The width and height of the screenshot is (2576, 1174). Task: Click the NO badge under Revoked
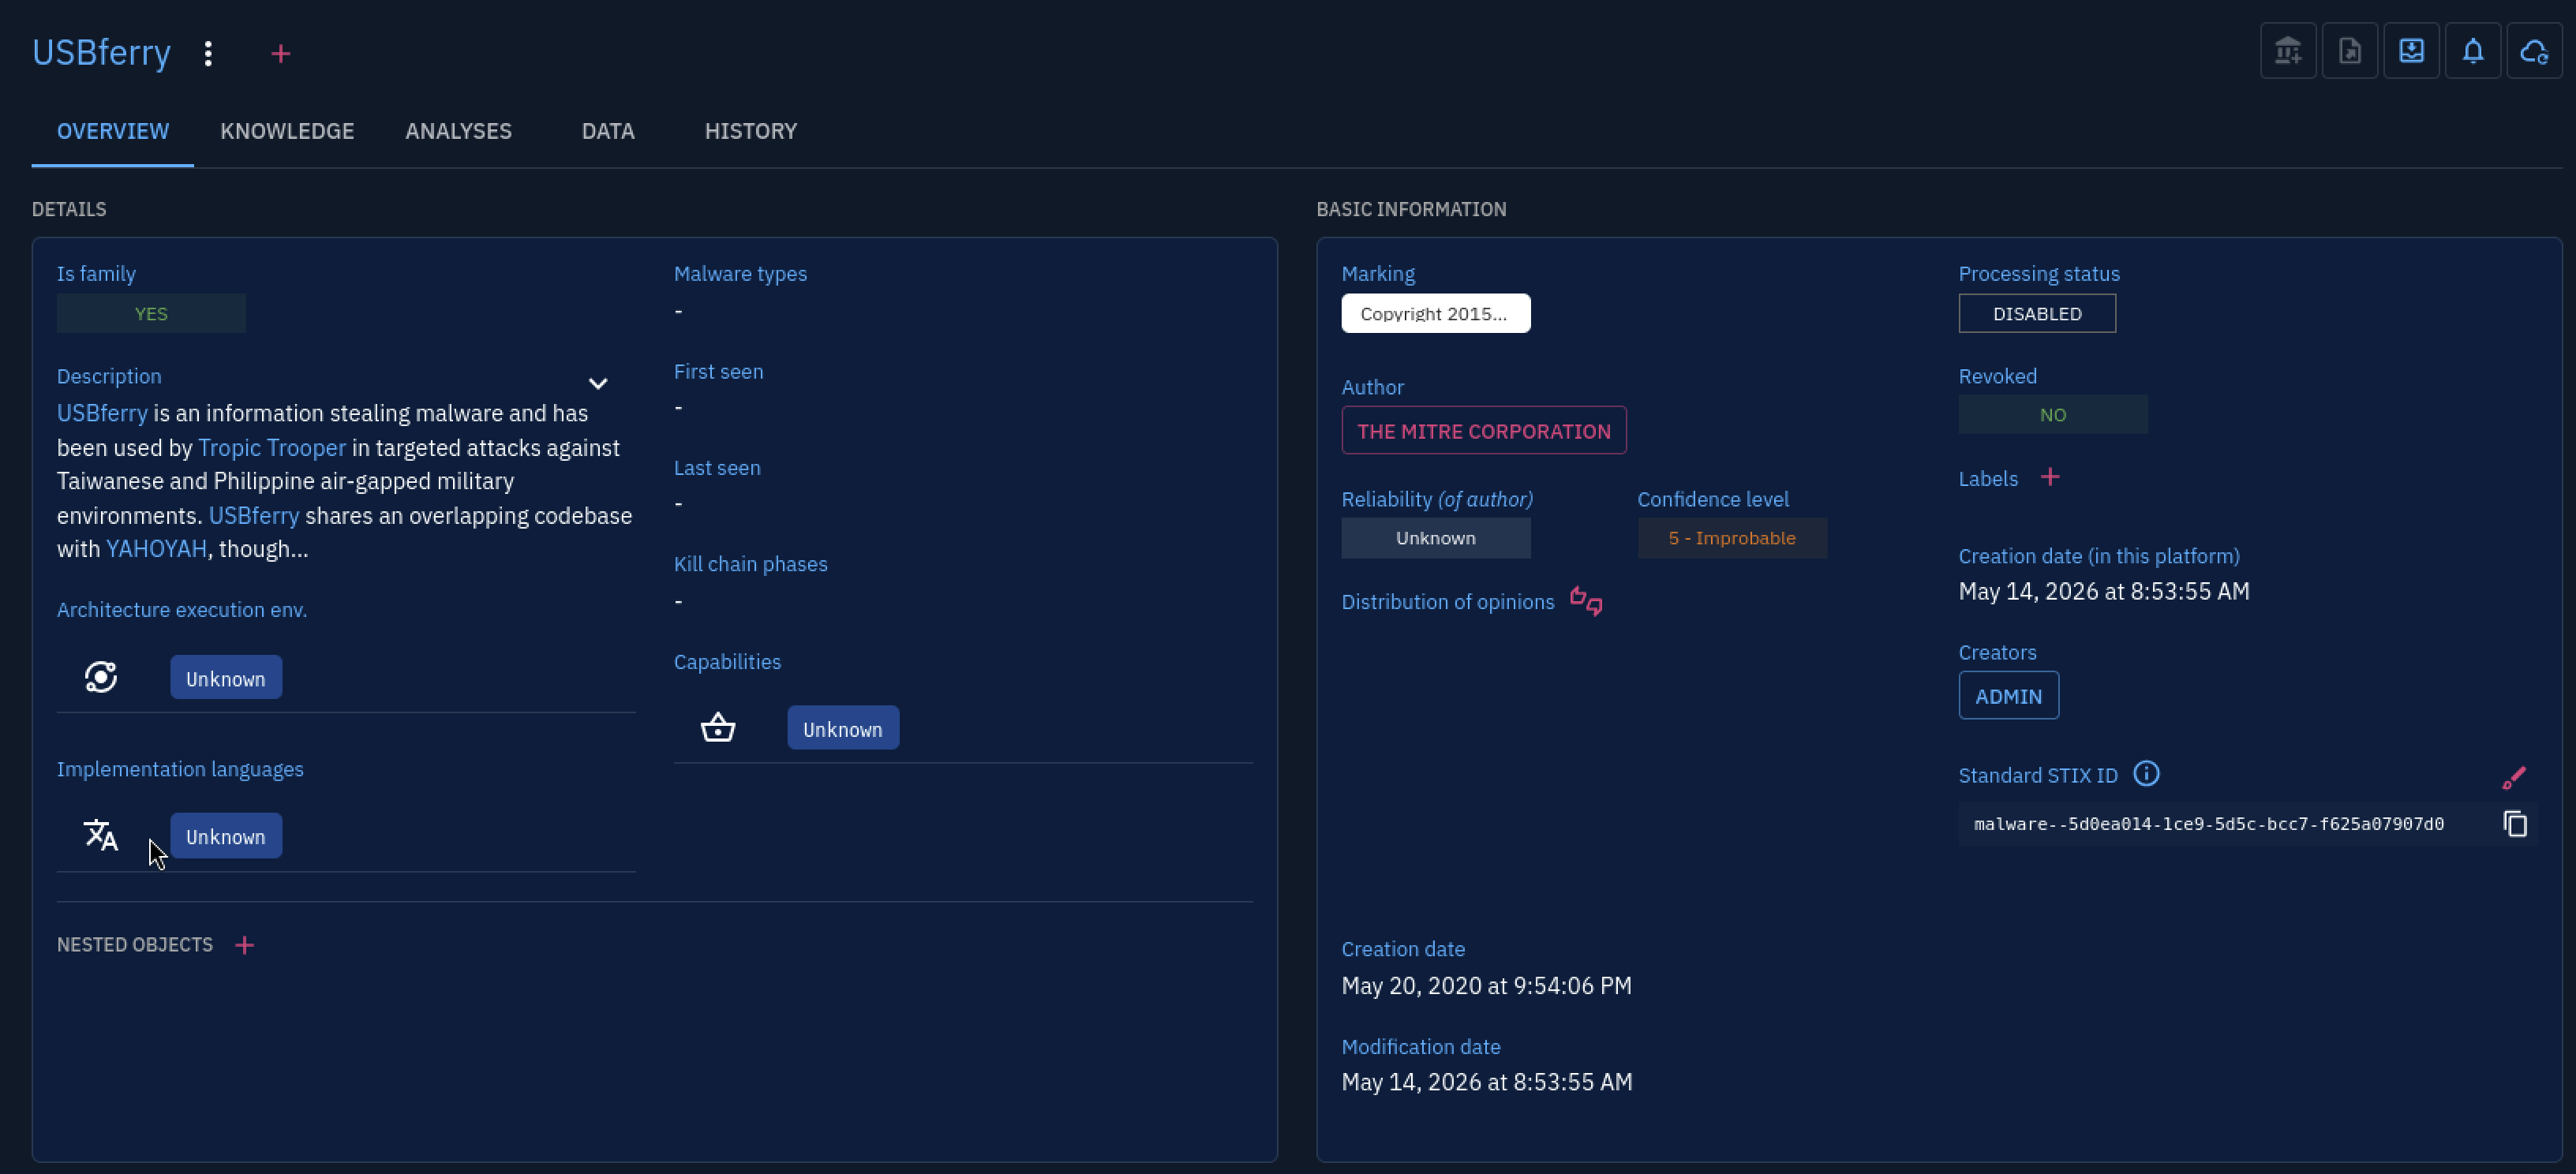[x=2052, y=414]
